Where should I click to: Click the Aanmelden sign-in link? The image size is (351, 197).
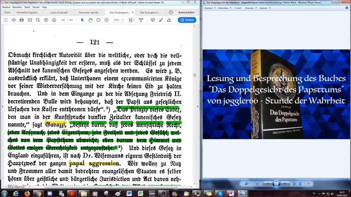click(186, 12)
